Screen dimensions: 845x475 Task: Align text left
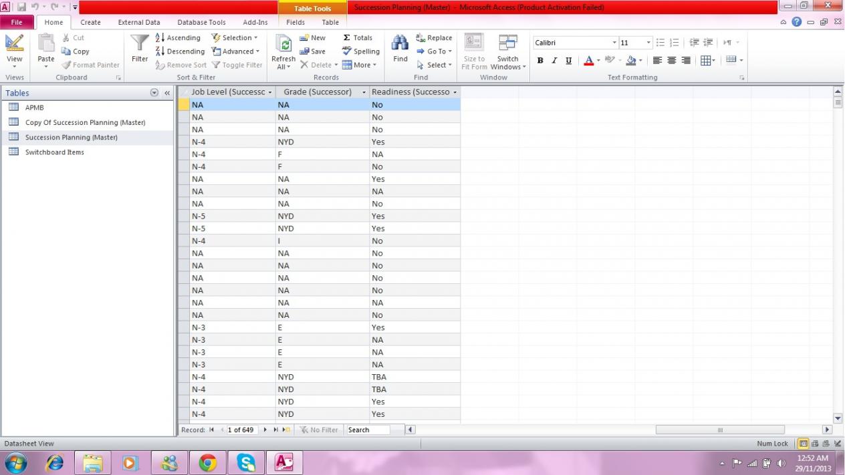pyautogui.click(x=657, y=61)
